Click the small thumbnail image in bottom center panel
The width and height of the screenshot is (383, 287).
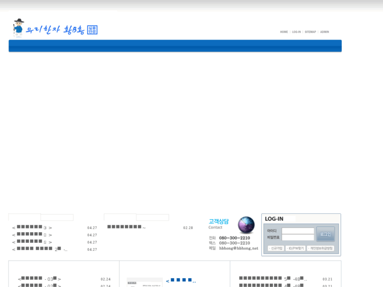(144, 282)
